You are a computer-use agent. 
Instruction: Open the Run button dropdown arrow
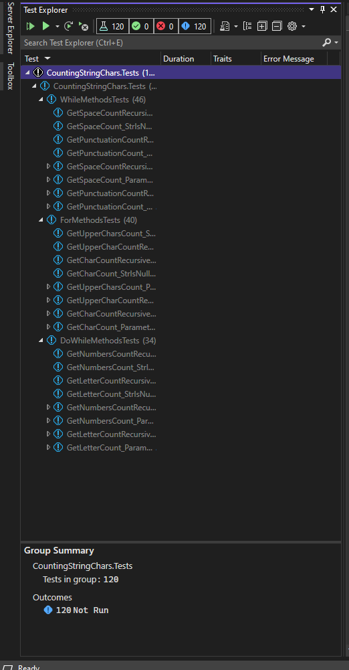pyautogui.click(x=57, y=27)
